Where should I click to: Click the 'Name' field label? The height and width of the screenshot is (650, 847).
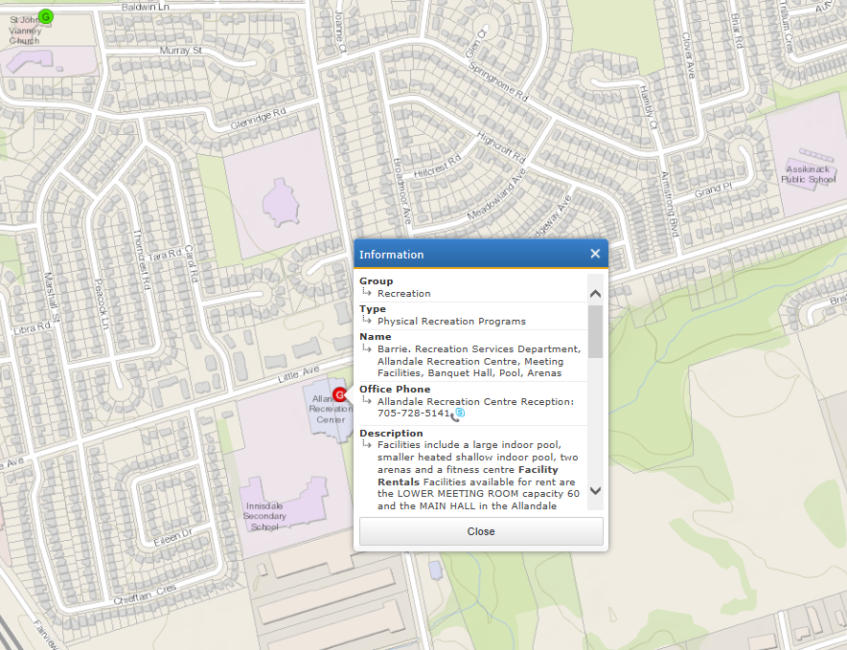coord(376,336)
